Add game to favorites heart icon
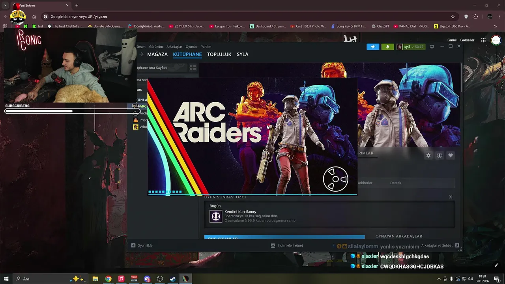 [451, 155]
